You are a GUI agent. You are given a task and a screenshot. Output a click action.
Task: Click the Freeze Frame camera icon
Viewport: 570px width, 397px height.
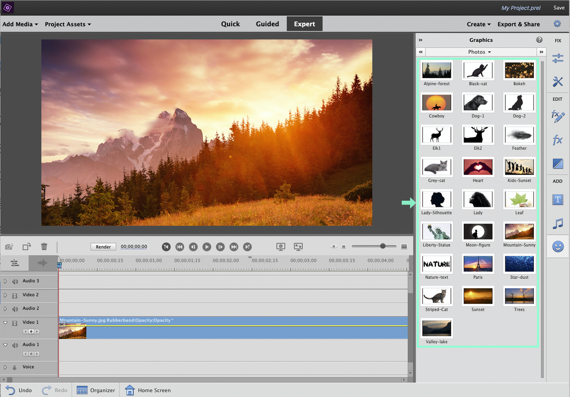coord(9,247)
